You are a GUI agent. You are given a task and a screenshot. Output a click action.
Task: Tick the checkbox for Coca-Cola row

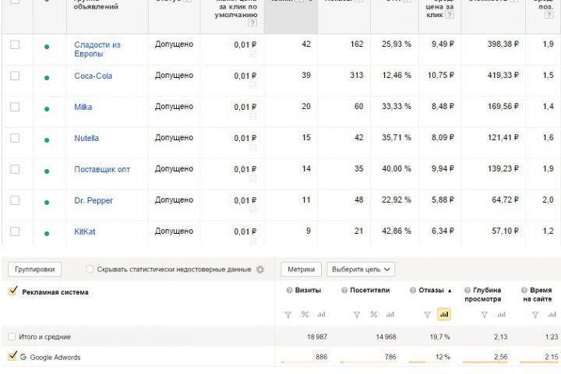[15, 76]
